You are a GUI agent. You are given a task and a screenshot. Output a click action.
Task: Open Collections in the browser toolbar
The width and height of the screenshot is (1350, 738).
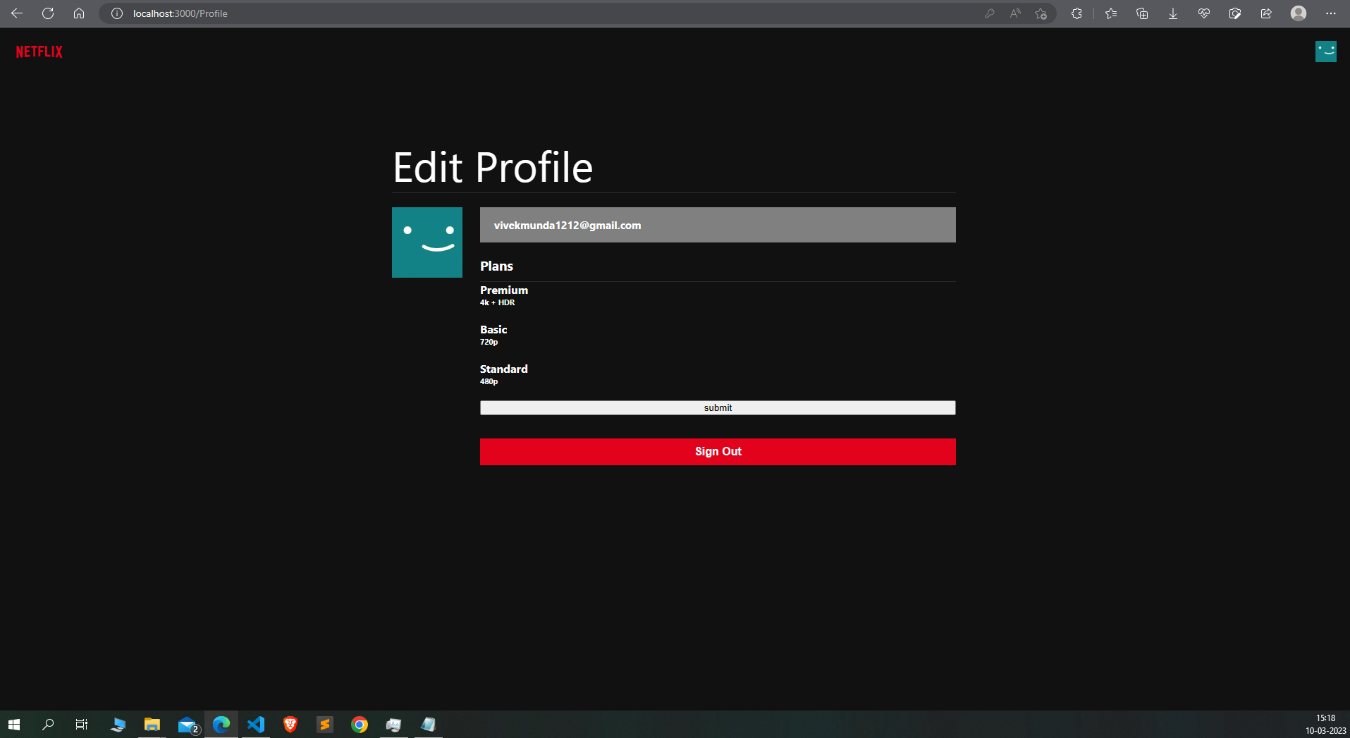[x=1142, y=13]
